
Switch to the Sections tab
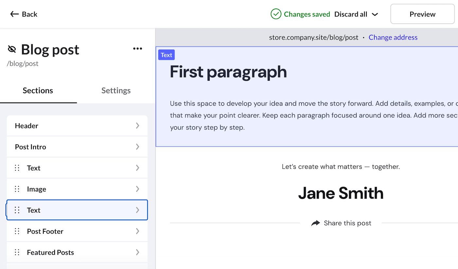(38, 91)
